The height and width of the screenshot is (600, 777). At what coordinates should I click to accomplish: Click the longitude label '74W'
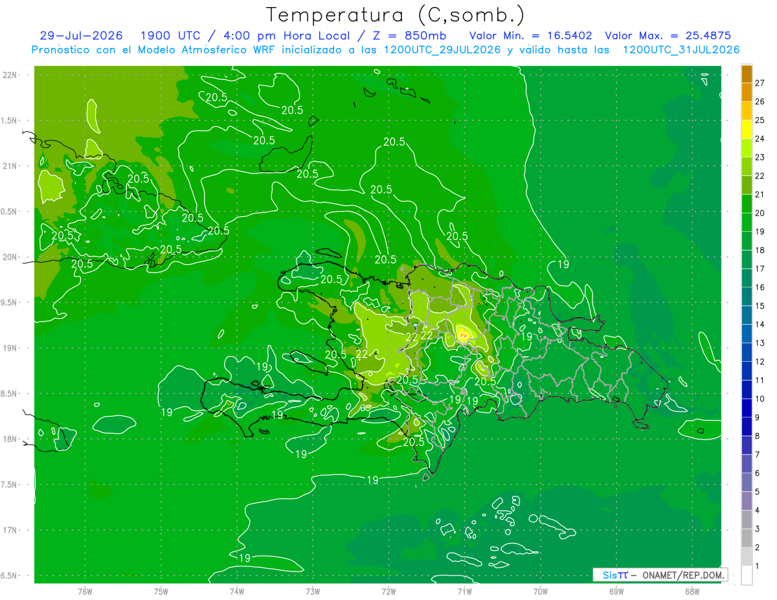(237, 592)
